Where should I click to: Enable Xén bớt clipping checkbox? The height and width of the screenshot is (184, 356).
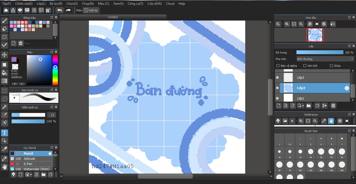coord(305,65)
